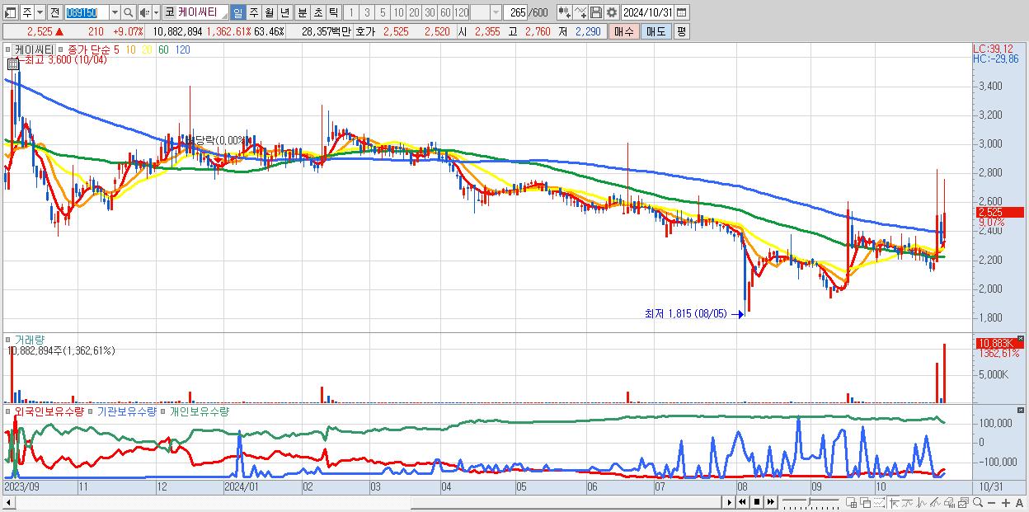This screenshot has width=1029, height=512.
Task: Click the 종가 단순 moving average label
Action: pyautogui.click(x=89, y=49)
